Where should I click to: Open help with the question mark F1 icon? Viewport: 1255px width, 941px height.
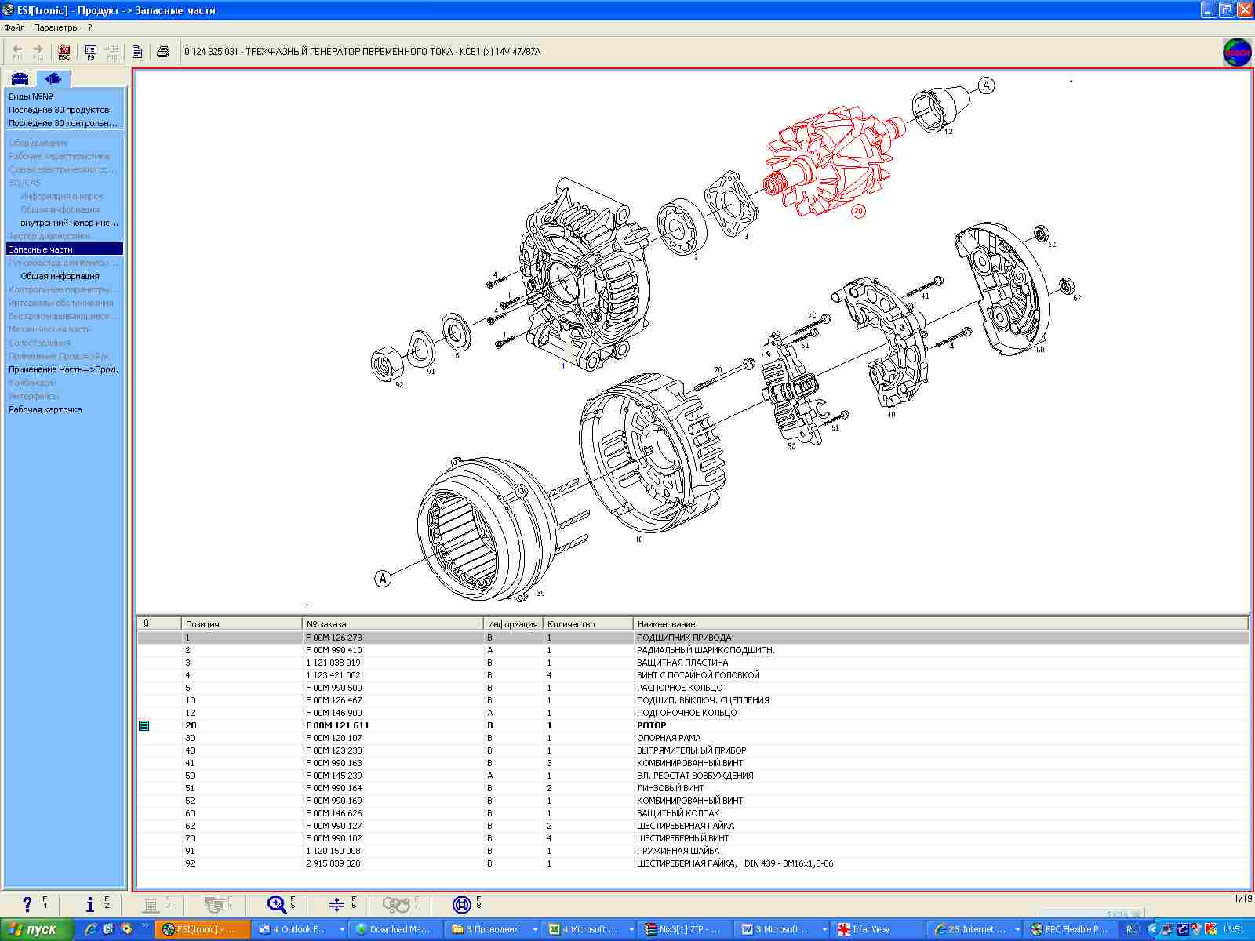tap(27, 904)
